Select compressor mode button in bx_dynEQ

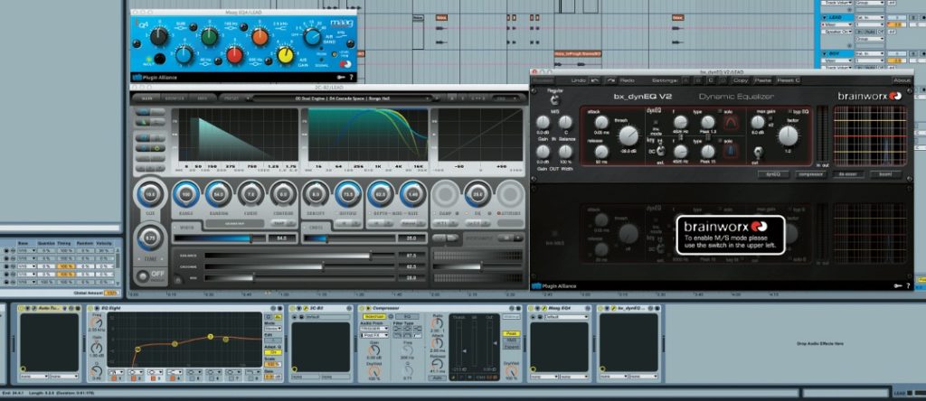pyautogui.click(x=810, y=174)
